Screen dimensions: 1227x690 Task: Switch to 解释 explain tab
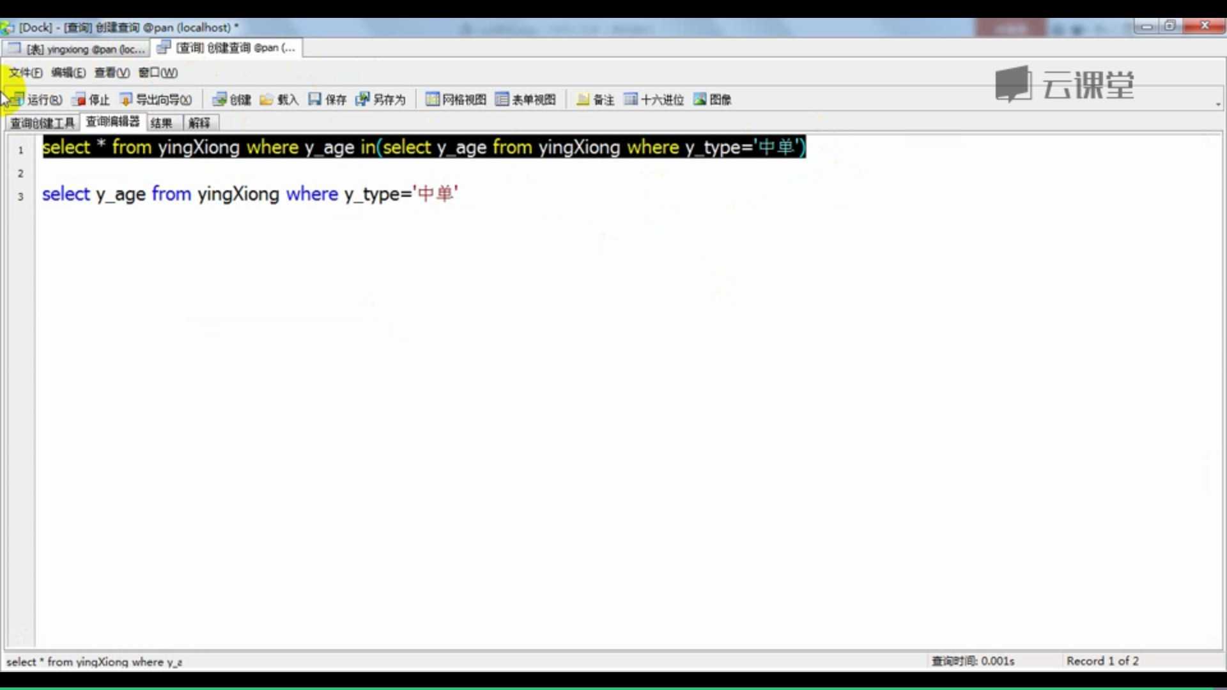click(200, 123)
